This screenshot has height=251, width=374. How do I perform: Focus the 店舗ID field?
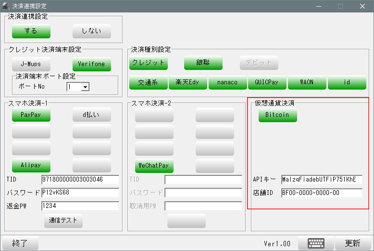point(322,193)
